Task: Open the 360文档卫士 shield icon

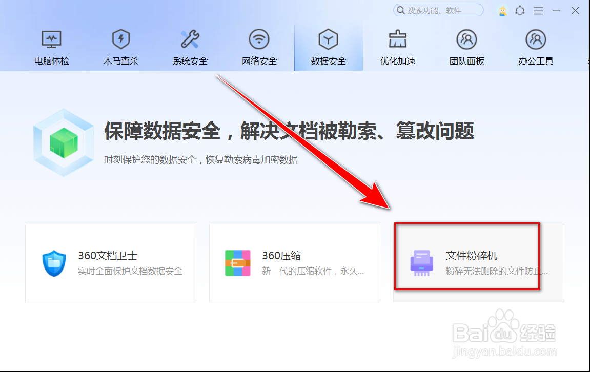Action: click(x=54, y=263)
